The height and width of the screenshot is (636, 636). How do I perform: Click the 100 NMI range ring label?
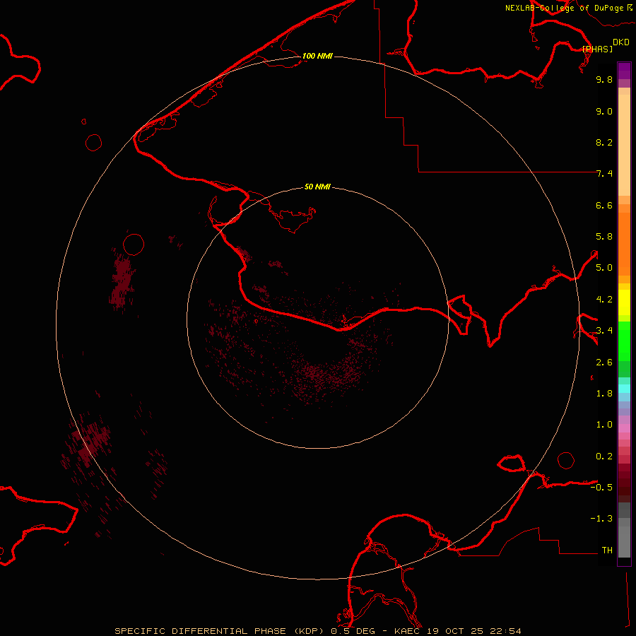[317, 56]
